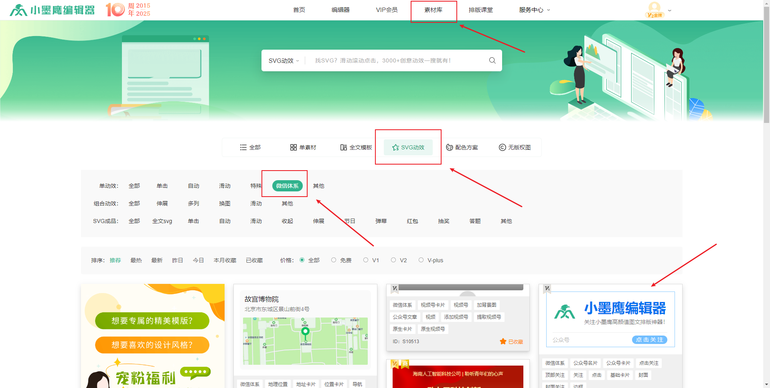This screenshot has width=770, height=388.
Task: Open the user avatar profile
Action: pos(654,10)
